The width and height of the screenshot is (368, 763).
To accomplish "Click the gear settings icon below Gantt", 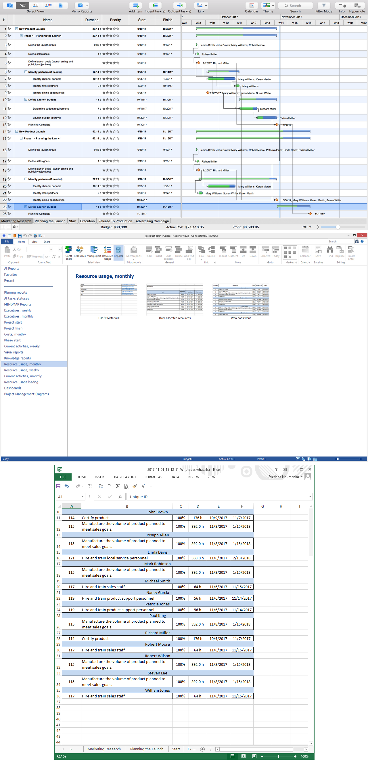I will click(x=15, y=227).
